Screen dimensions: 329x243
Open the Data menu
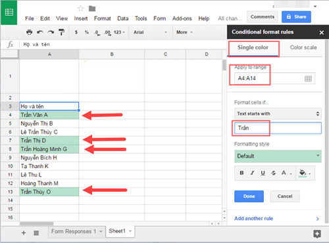[x=123, y=18]
